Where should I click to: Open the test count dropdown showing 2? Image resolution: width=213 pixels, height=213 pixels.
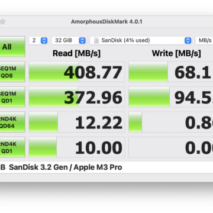pos(38,40)
